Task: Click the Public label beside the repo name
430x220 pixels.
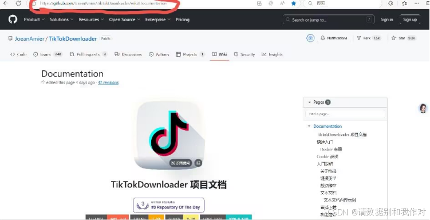Action: click(x=106, y=39)
